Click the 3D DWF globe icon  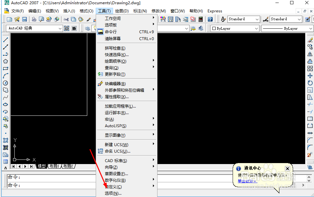(57, 19)
